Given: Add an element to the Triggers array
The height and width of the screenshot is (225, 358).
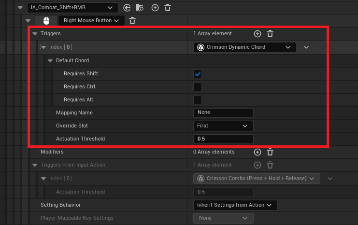Looking at the screenshot, I should [258, 34].
